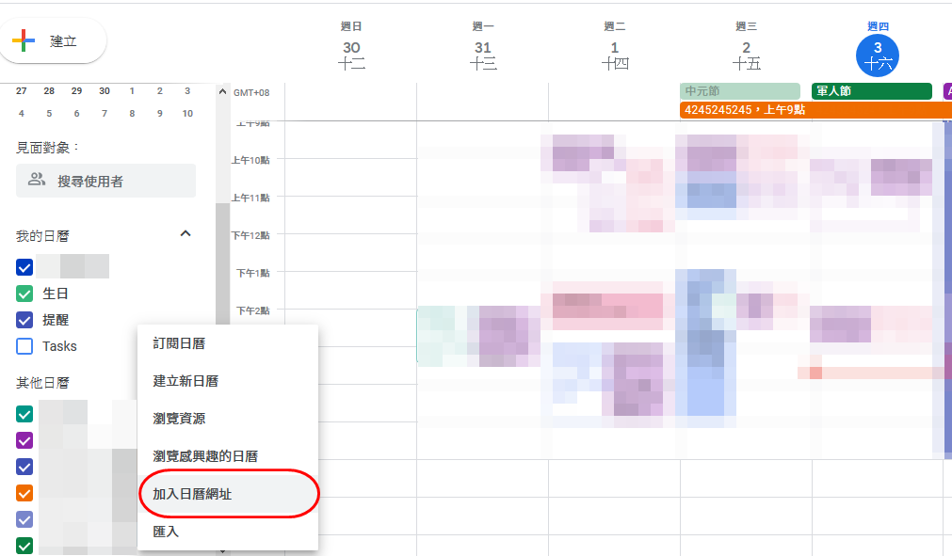Image resolution: width=952 pixels, height=556 pixels.
Task: Uncheck the purple calendar under 其他日曆
Action: [24, 439]
